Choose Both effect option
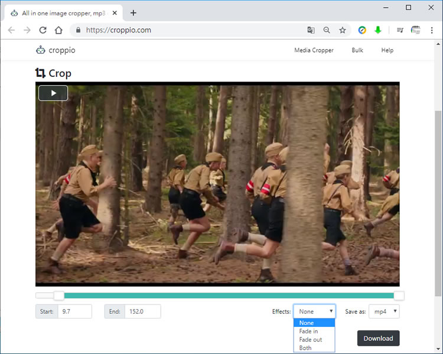The image size is (443, 354). (314, 347)
